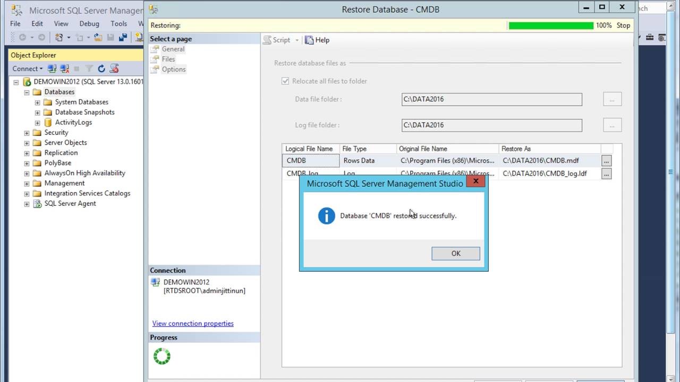Click Stop next to the restore progress bar
The width and height of the screenshot is (680, 382).
pyautogui.click(x=623, y=25)
